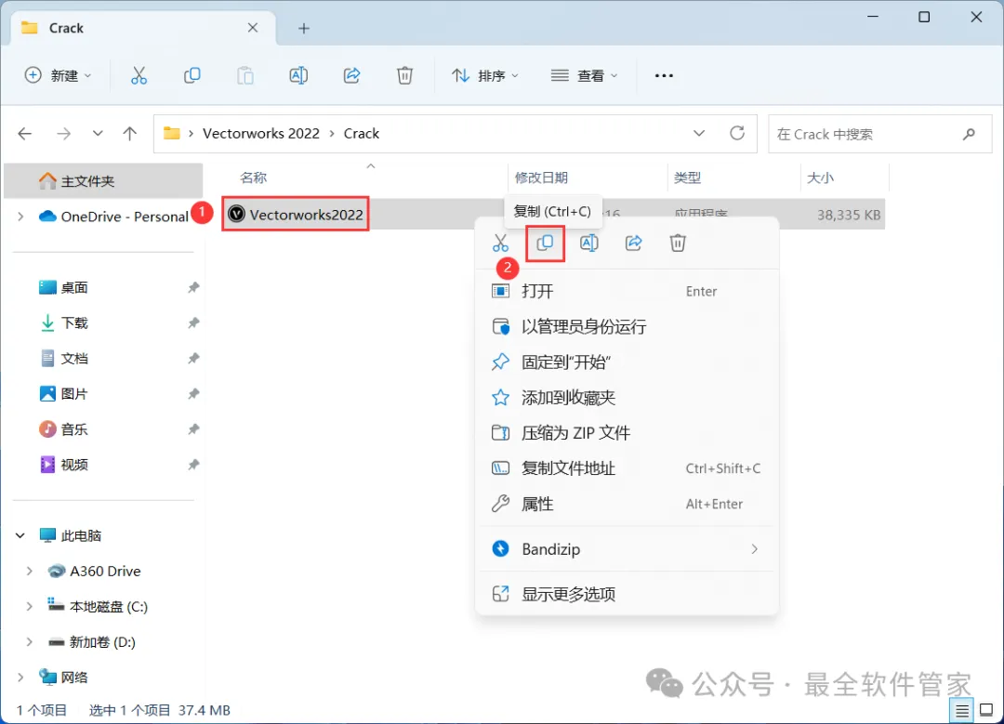Click the Copy icon in the top toolbar
Screen dimensions: 1004x724
pos(192,75)
